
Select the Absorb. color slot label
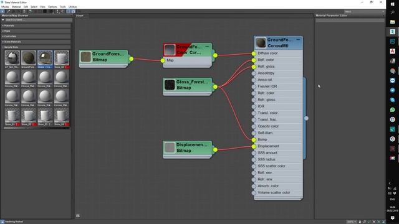(268, 186)
